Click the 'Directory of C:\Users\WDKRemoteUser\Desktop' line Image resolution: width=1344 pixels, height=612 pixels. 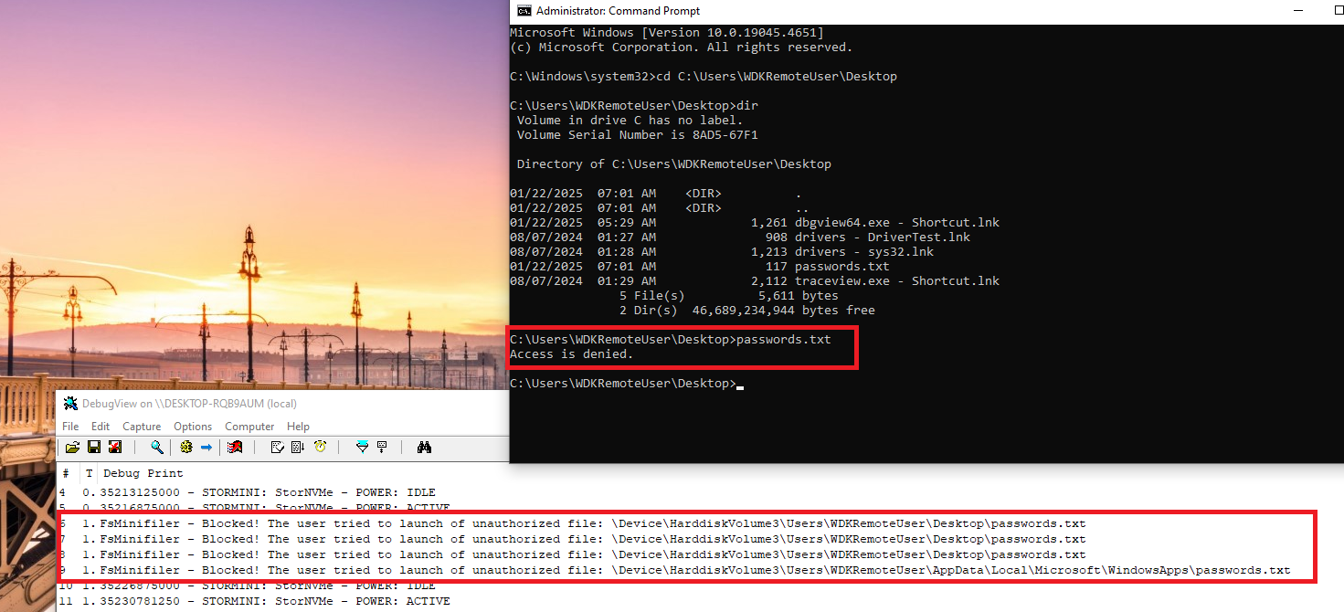[x=674, y=164]
